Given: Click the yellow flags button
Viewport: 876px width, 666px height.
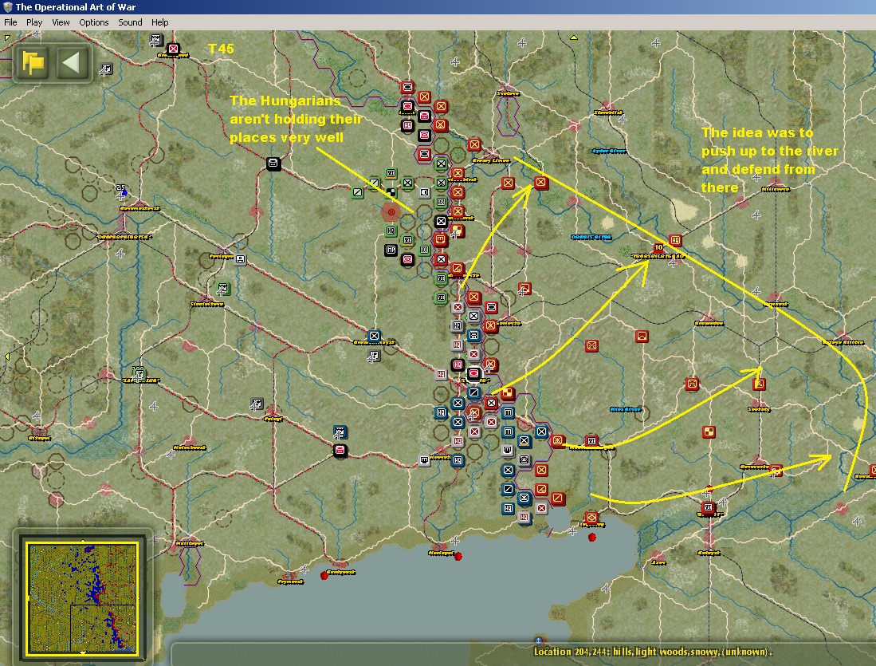Looking at the screenshot, I should point(33,62).
